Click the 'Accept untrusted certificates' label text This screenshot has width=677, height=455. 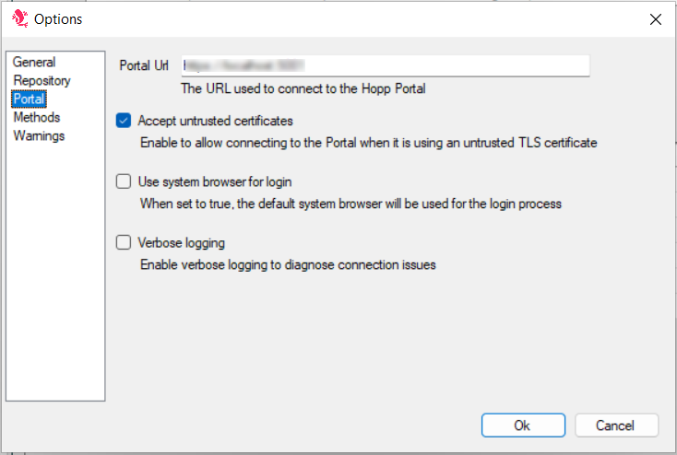pos(215,121)
